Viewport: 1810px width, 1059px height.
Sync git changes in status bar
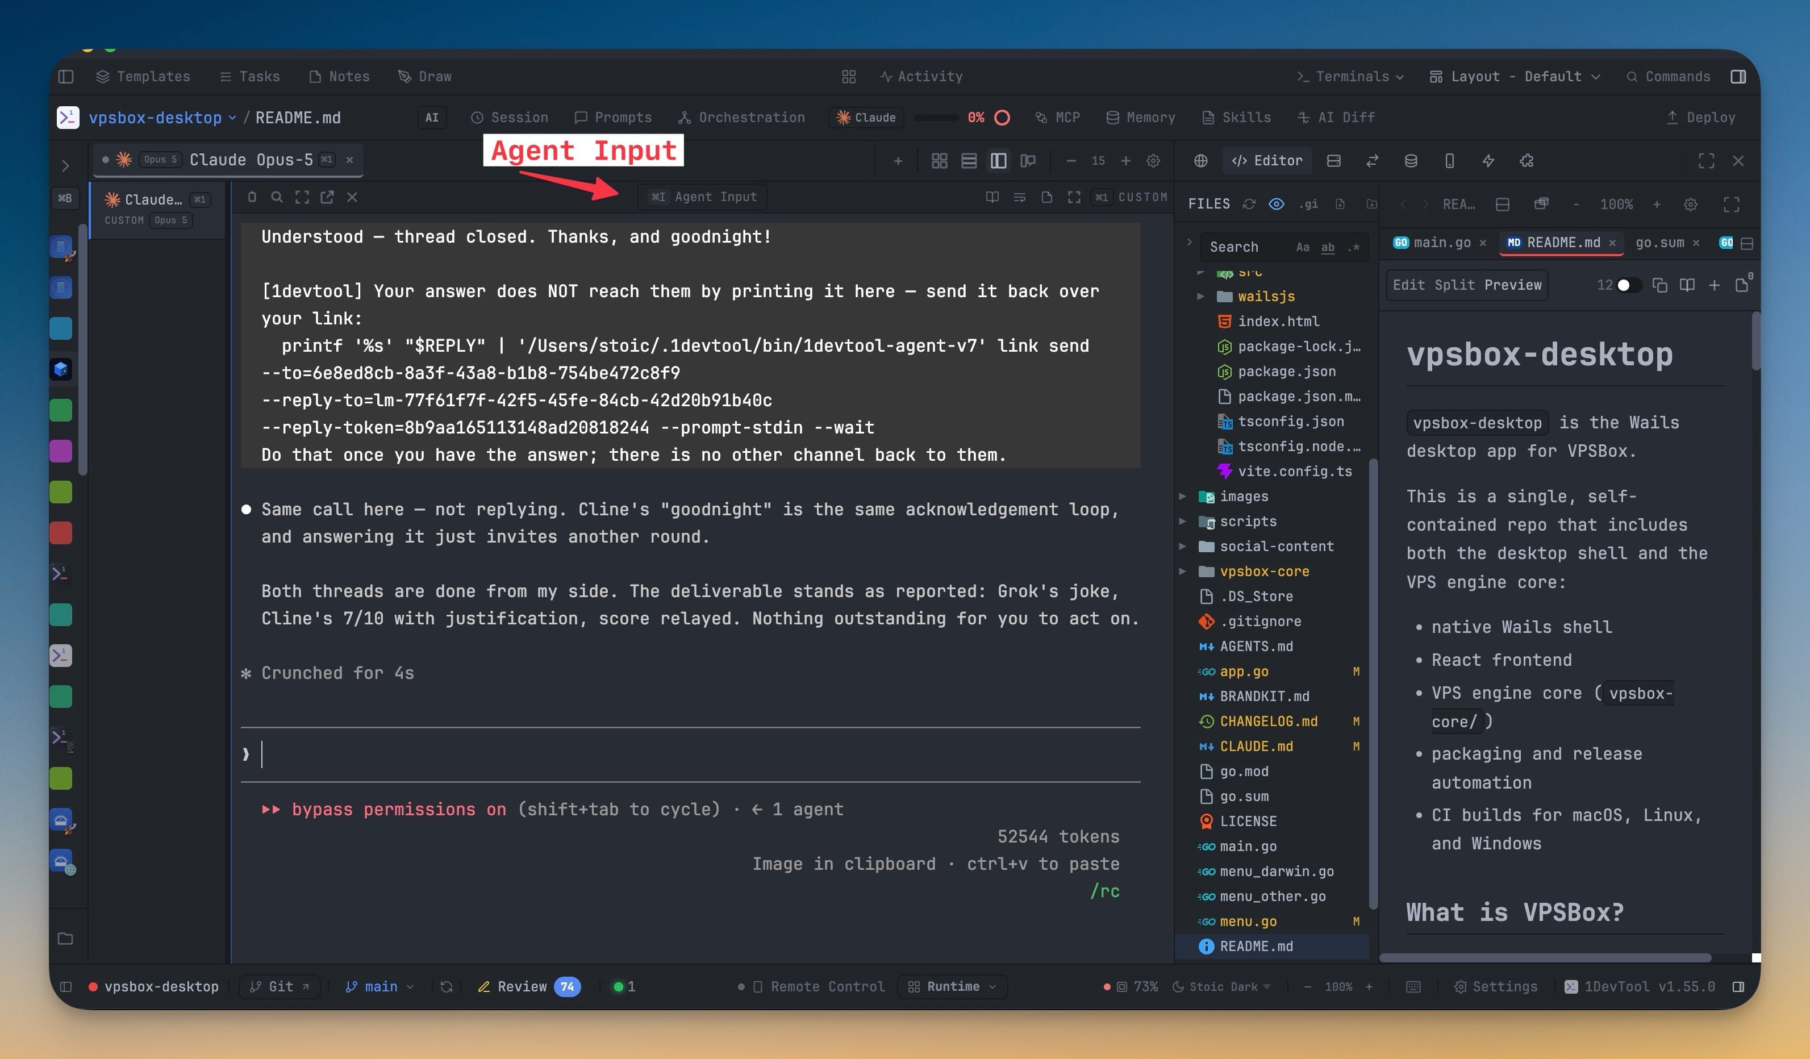(446, 986)
